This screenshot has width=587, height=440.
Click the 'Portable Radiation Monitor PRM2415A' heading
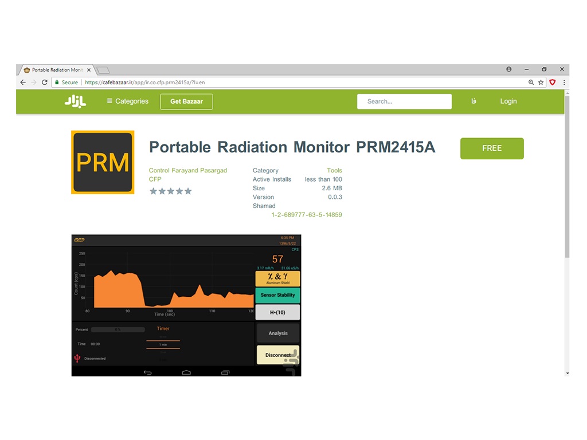(x=292, y=147)
